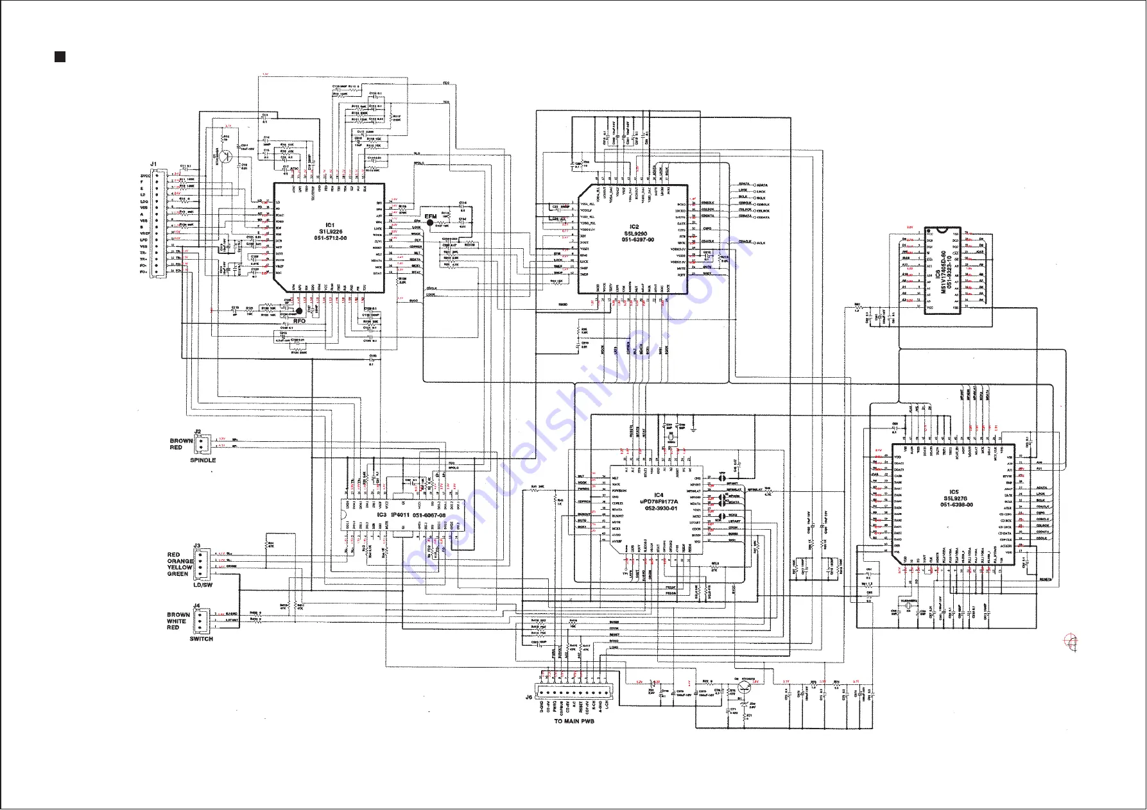Click the 3VCC pin label on J1
This screenshot has width=1147, height=810.
point(145,176)
